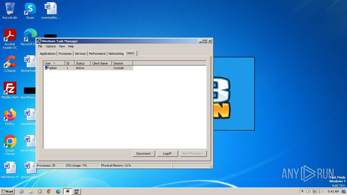The image size is (347, 195).
Task: Open the Recycle Bin desktop icon
Action: point(10,11)
